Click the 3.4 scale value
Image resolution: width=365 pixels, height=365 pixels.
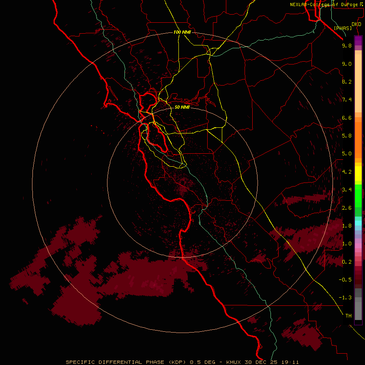click(347, 190)
